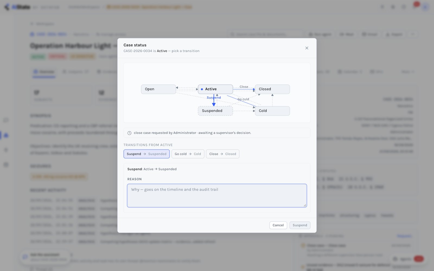Click the Active state node in diagram

tap(215, 89)
